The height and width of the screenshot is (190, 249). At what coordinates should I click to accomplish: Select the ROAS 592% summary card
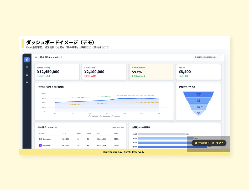151,72
